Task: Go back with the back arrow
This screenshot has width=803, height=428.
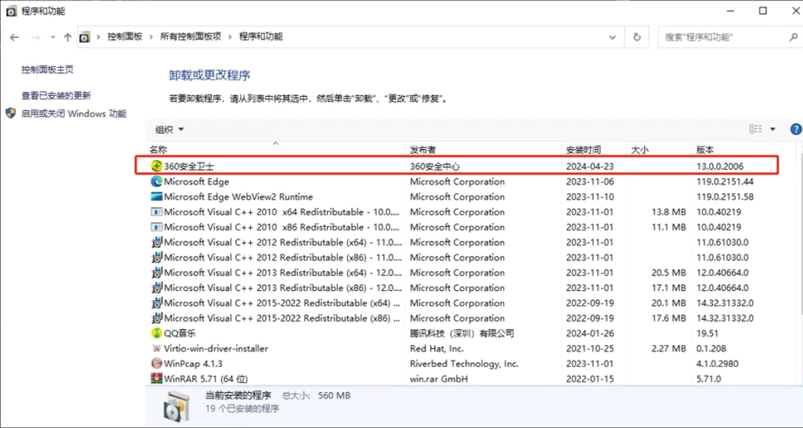Action: (14, 37)
